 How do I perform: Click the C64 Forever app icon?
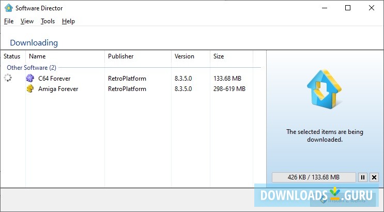[30, 78]
